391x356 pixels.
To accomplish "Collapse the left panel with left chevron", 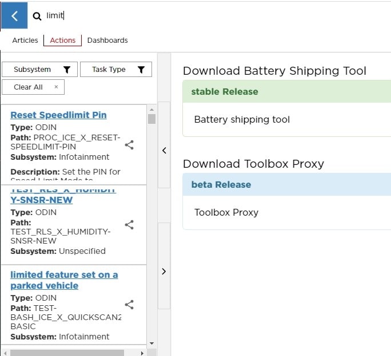I will tap(164, 151).
